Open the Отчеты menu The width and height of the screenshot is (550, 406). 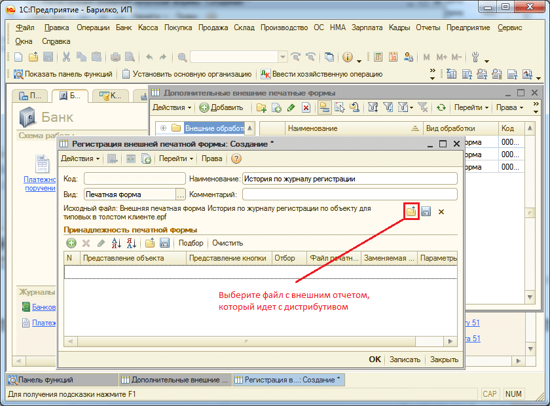coord(428,28)
